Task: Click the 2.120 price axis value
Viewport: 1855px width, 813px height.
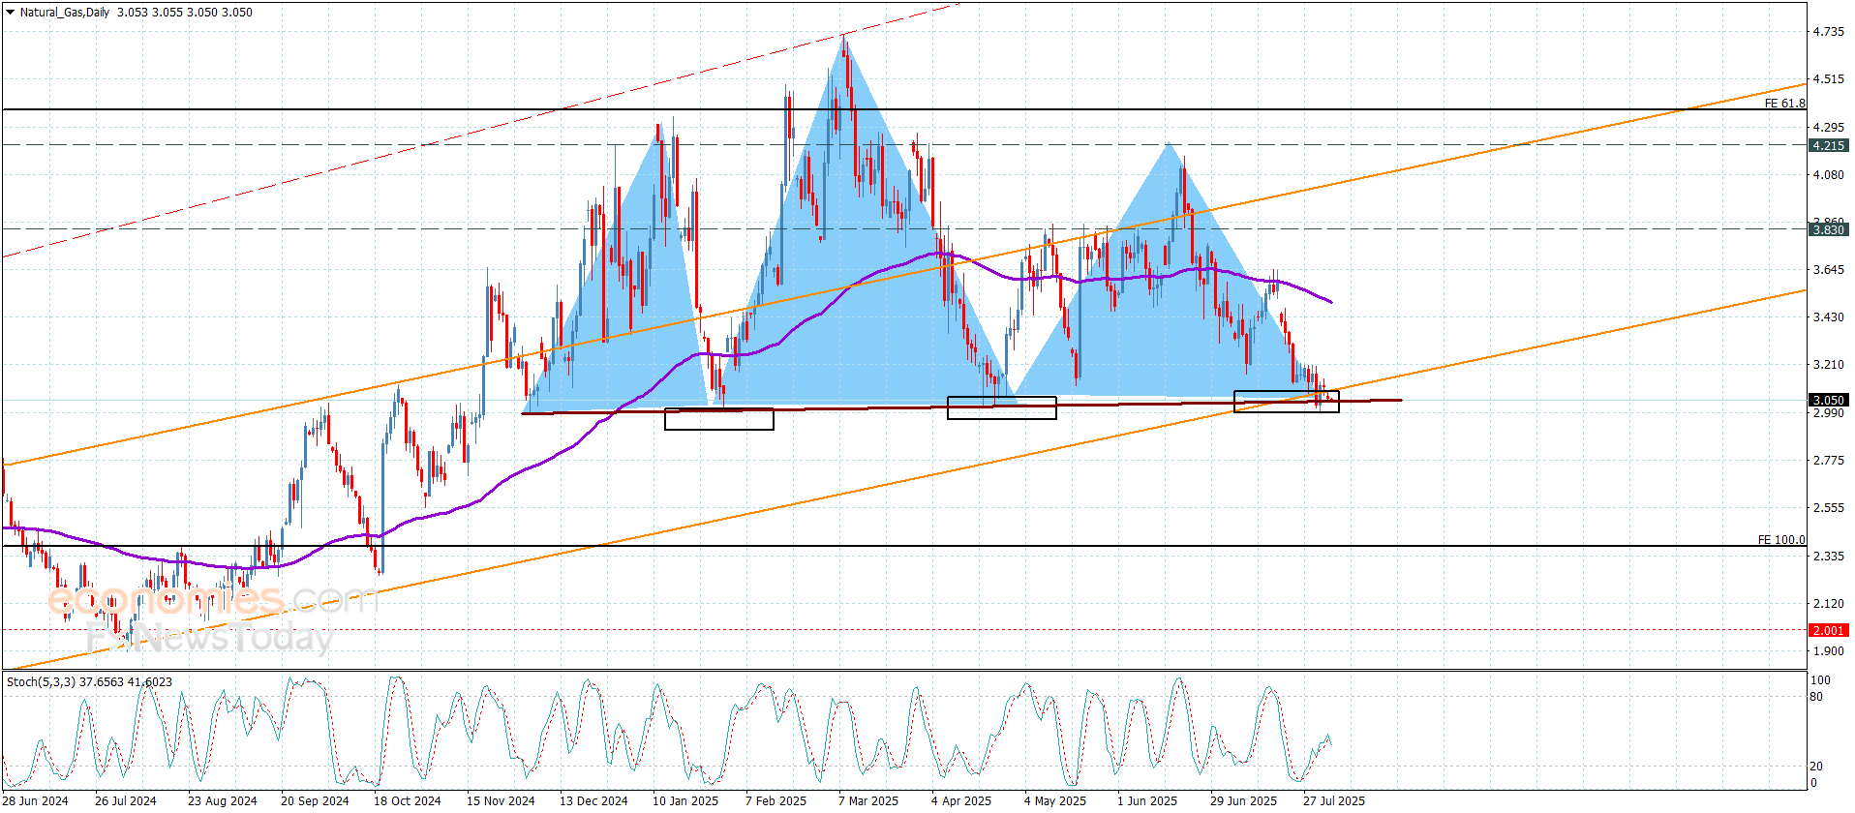Action: click(1829, 603)
